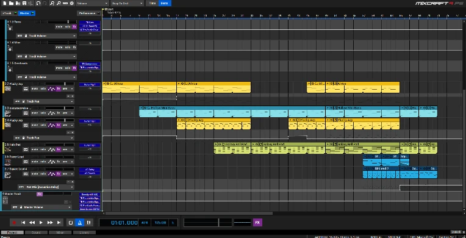The image size is (466, 238).
Task: Toggle punch in/out recording
Action: pyautogui.click(x=88, y=223)
